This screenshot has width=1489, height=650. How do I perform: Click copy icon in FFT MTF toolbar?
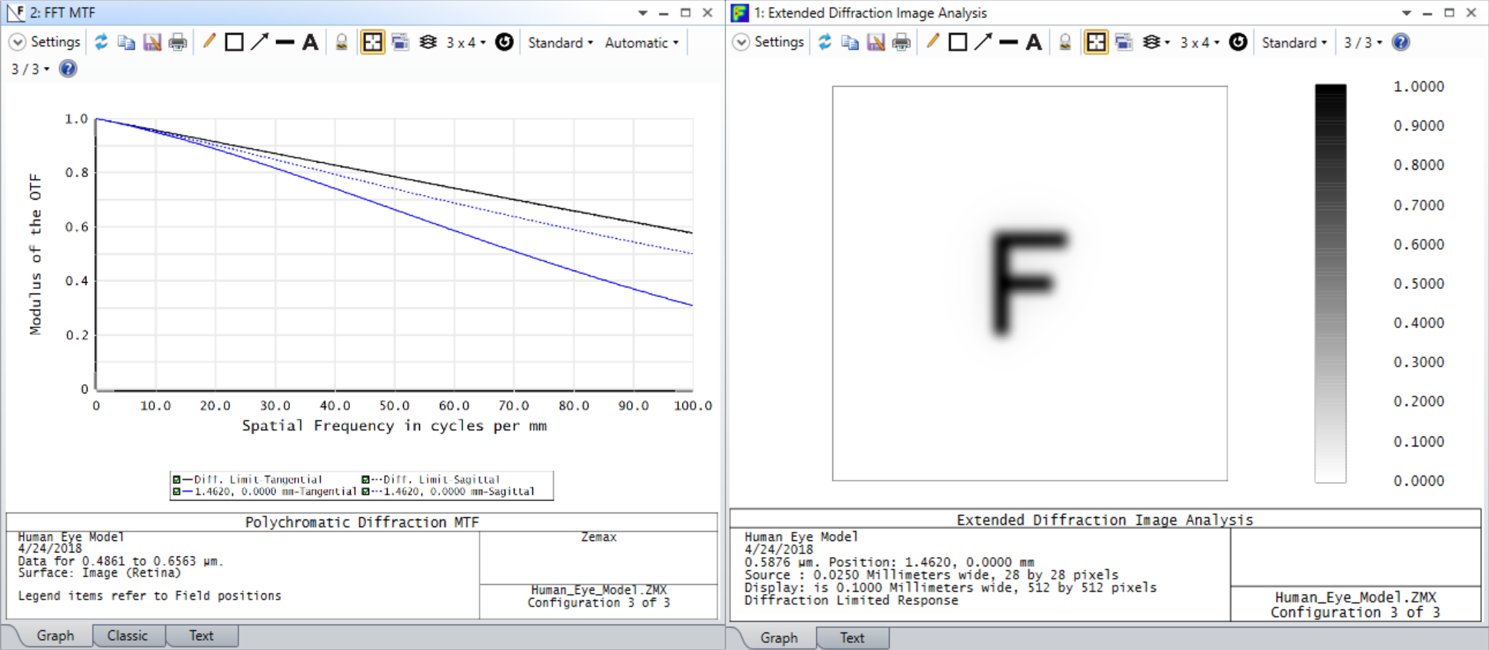[126, 42]
